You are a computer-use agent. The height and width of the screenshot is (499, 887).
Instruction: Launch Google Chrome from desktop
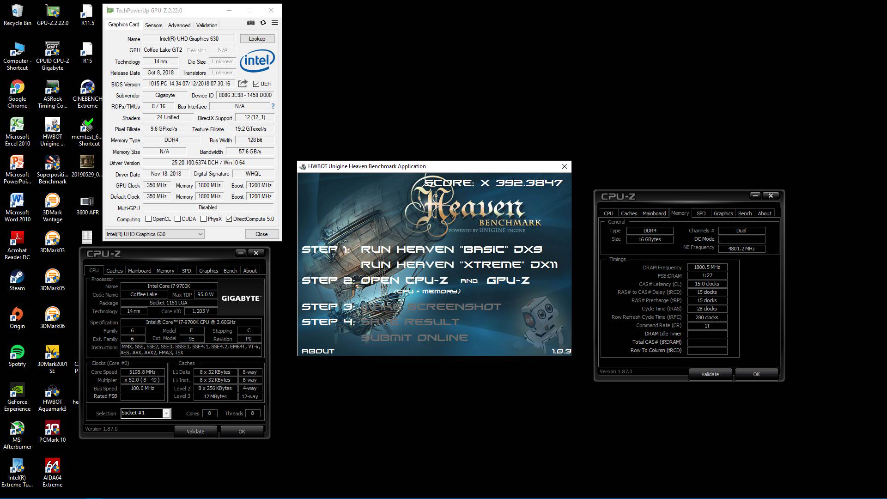click(x=17, y=94)
